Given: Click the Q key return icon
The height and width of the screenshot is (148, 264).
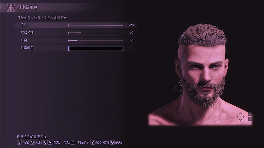Looking at the screenshot, I should coord(32,142).
